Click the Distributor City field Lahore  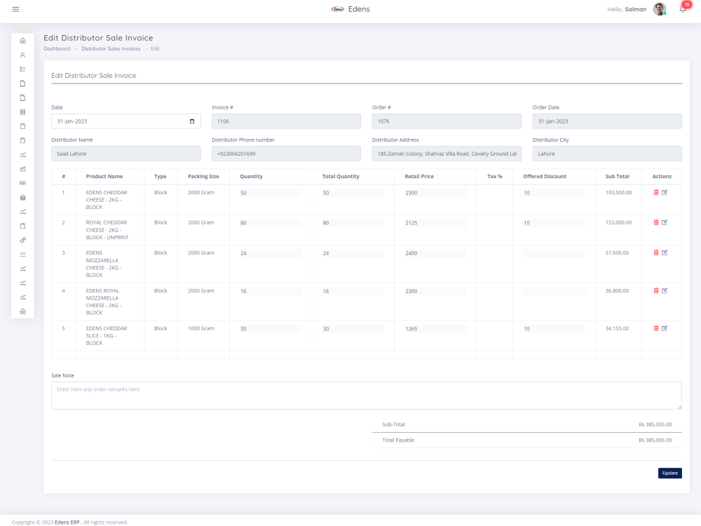pos(607,154)
